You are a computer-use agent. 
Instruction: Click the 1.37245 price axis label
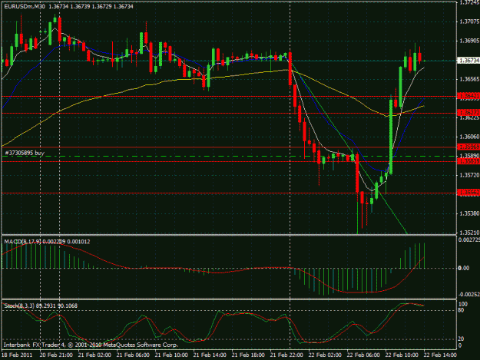[x=469, y=2]
